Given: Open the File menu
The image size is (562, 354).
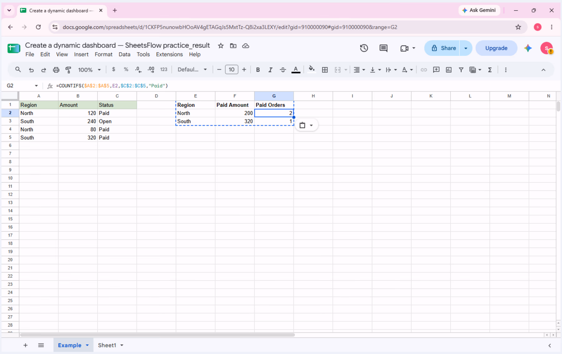Looking at the screenshot, I should (x=30, y=54).
